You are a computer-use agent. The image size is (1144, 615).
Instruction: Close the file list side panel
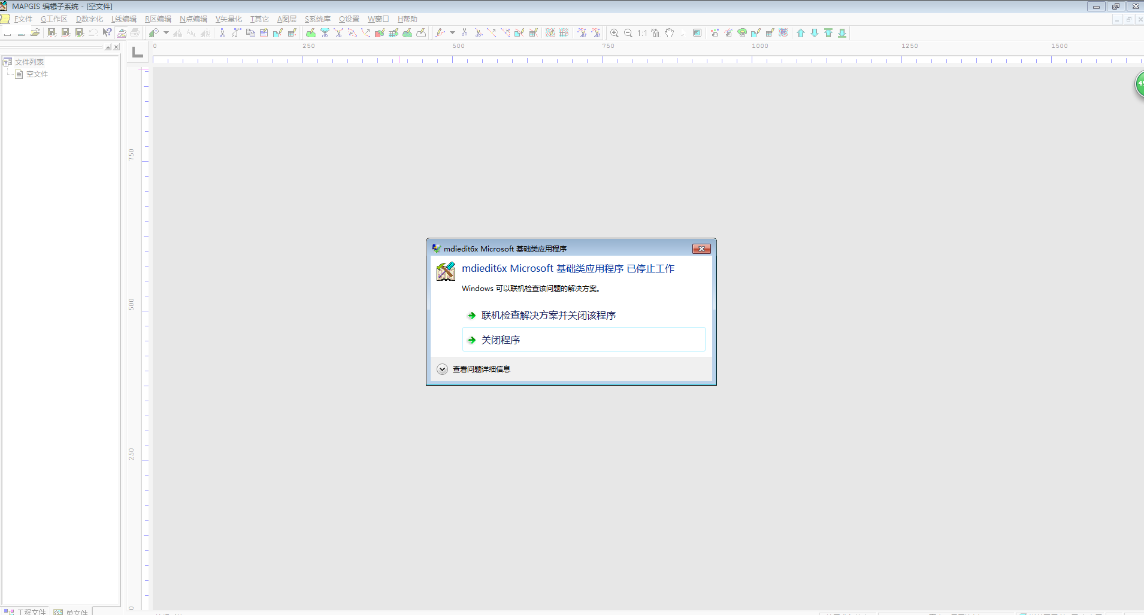pyautogui.click(x=116, y=47)
